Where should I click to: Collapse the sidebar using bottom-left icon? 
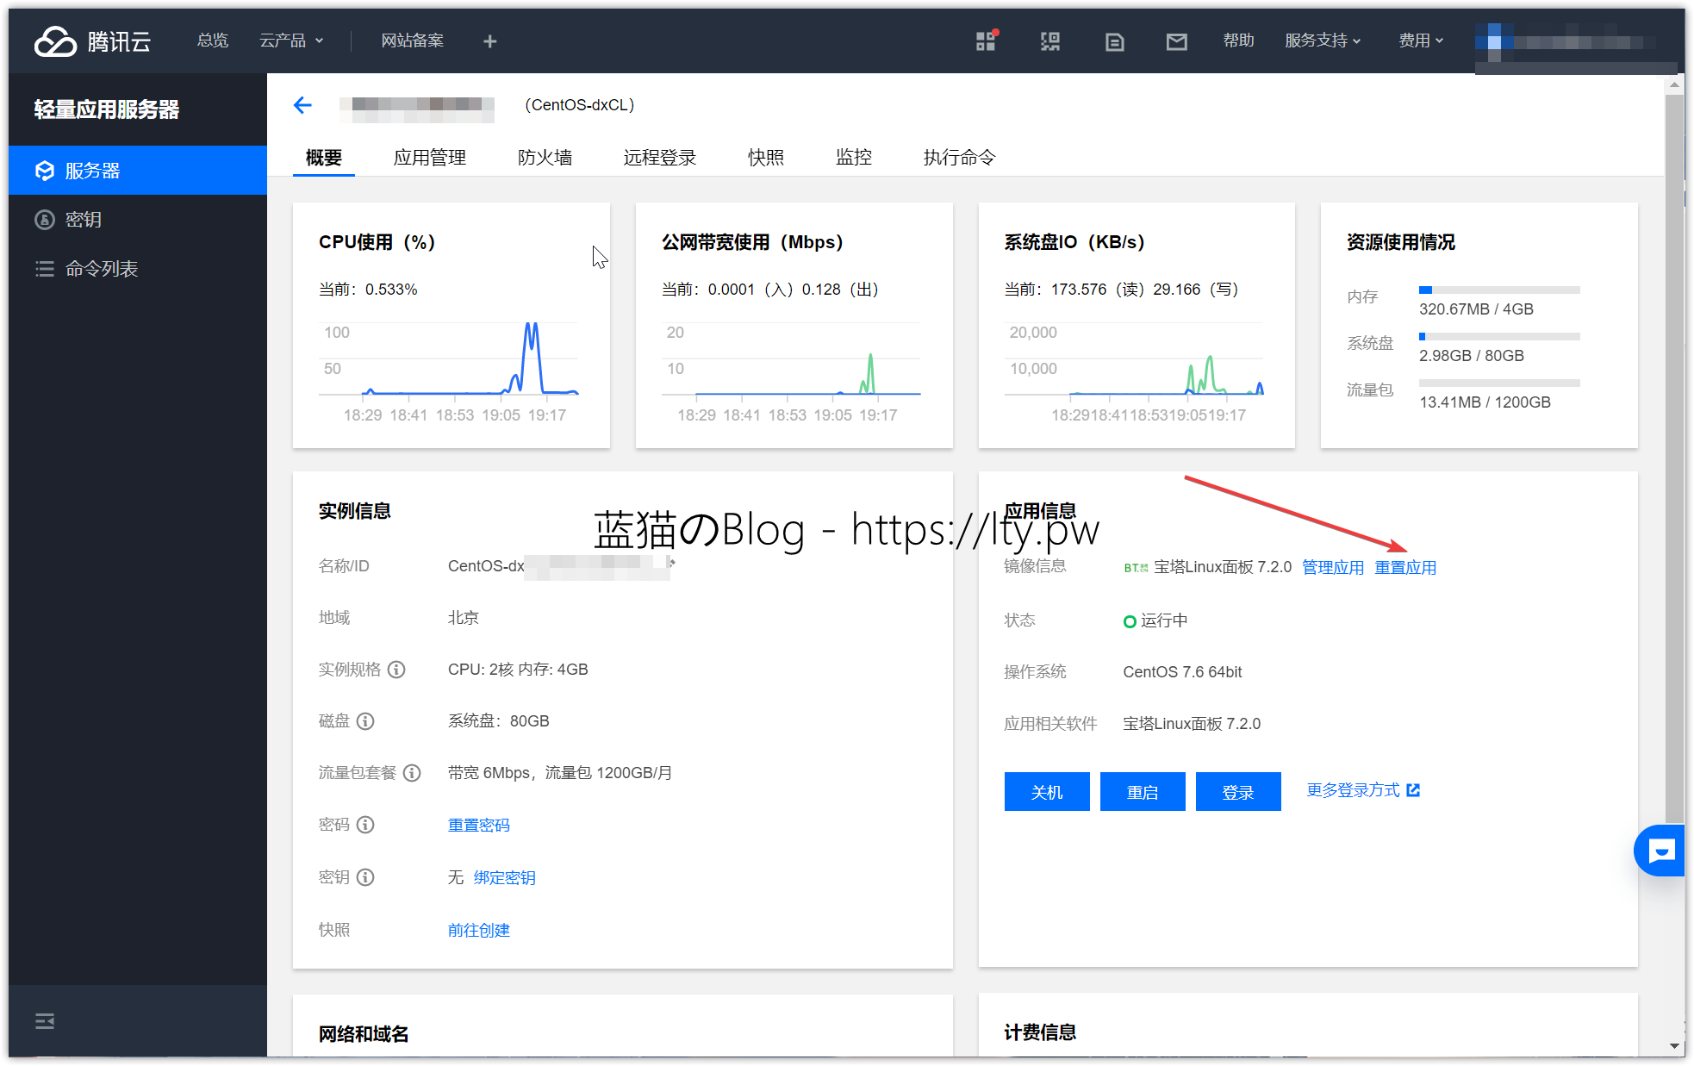coord(45,1021)
